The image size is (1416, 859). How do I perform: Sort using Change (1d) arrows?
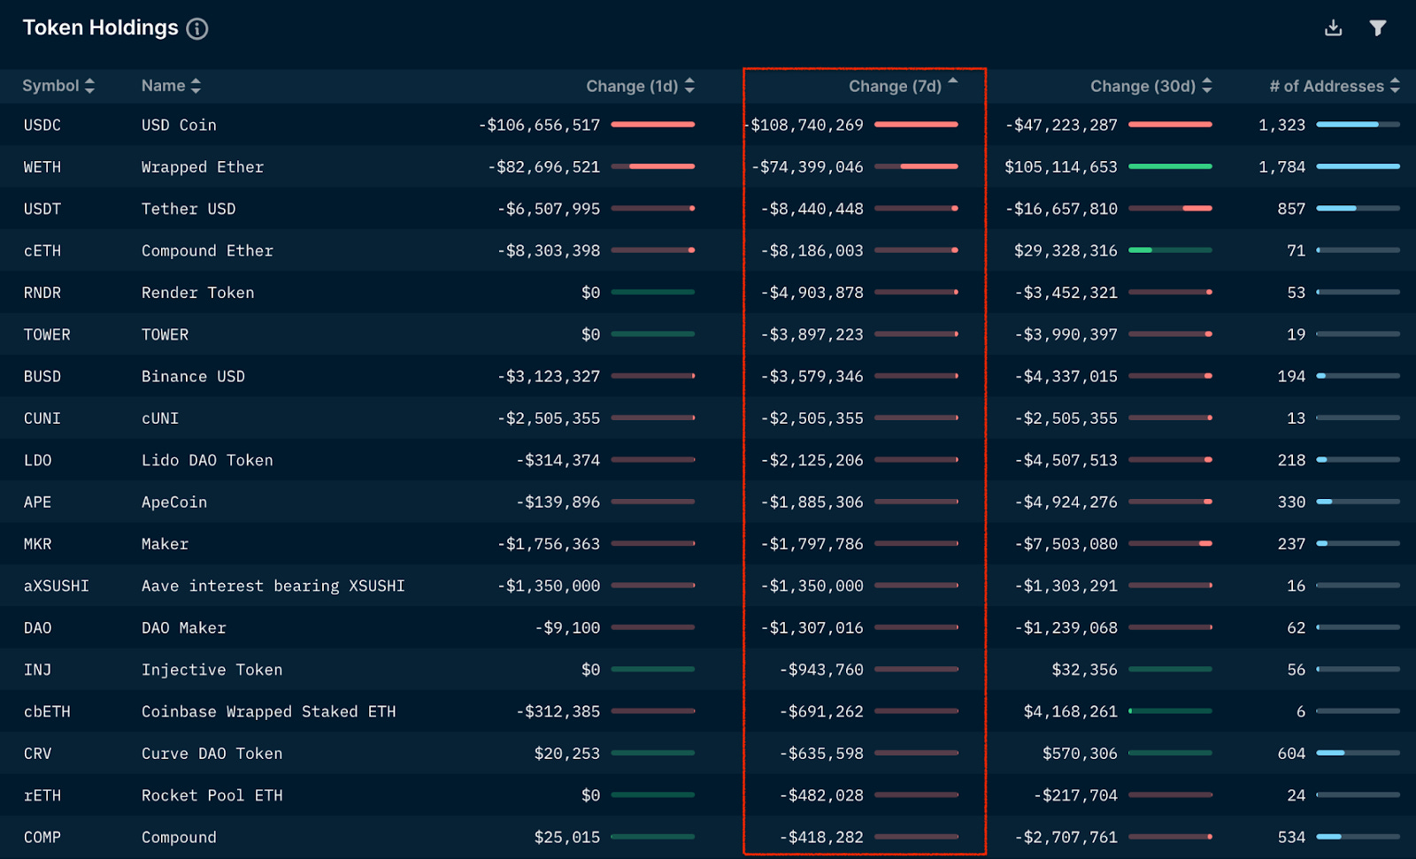(x=689, y=86)
